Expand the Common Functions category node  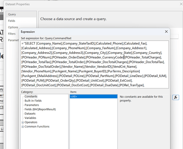coord(23,127)
